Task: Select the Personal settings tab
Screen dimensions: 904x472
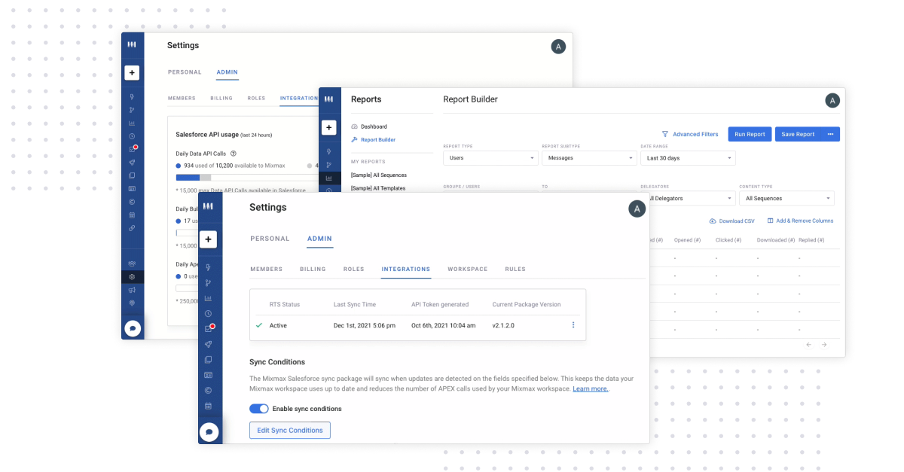Action: point(270,239)
